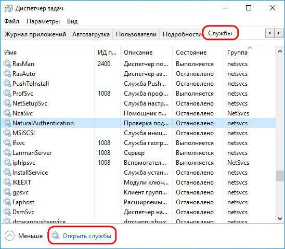
Task: Select the MSiSCSI service name
Action: pos(23,133)
